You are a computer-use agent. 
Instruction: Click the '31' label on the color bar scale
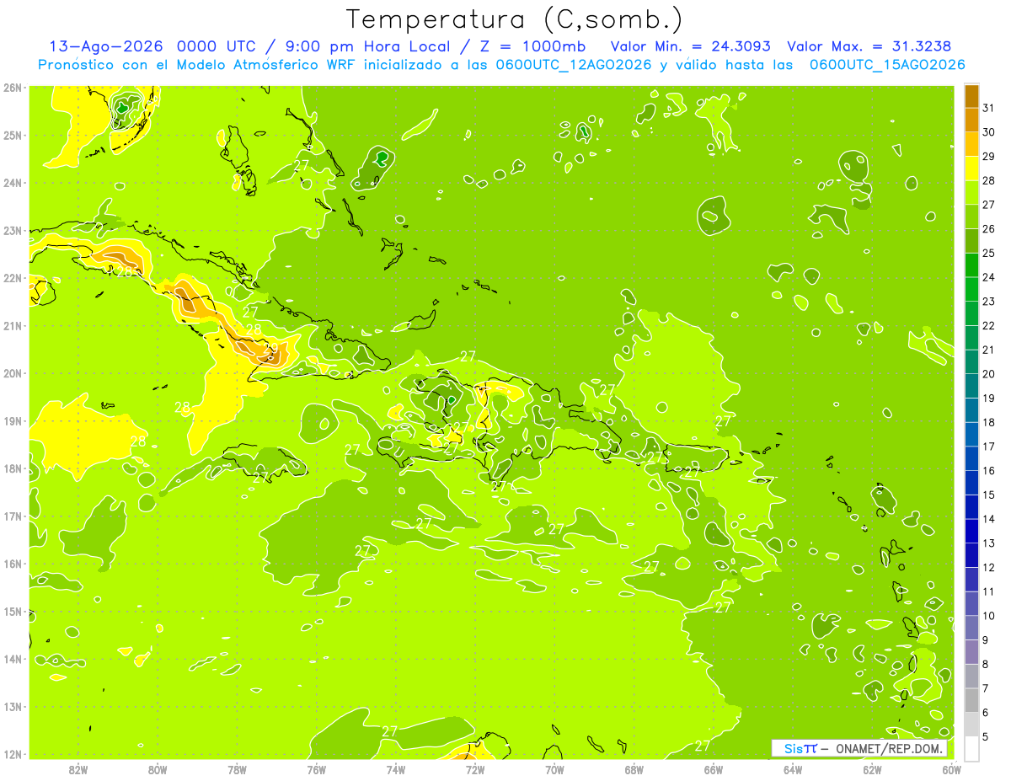point(988,108)
